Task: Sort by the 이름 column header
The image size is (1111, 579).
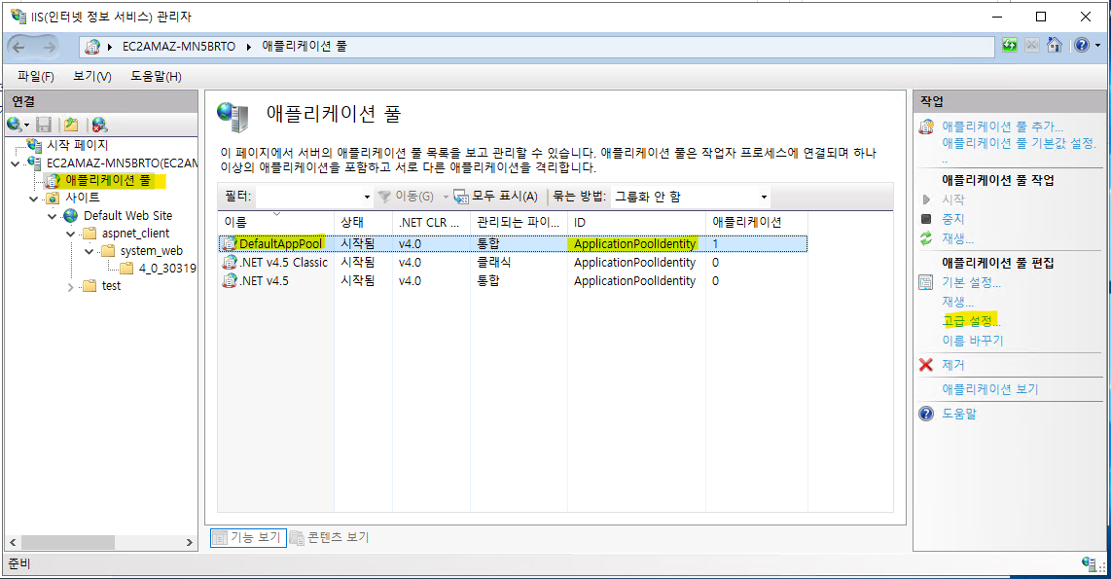Action: pos(276,222)
